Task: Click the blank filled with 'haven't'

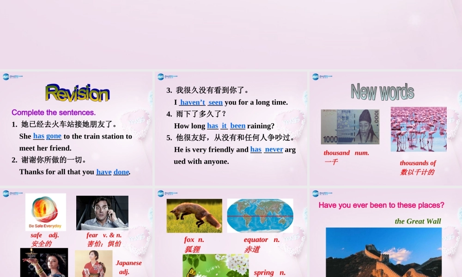Action: point(191,102)
